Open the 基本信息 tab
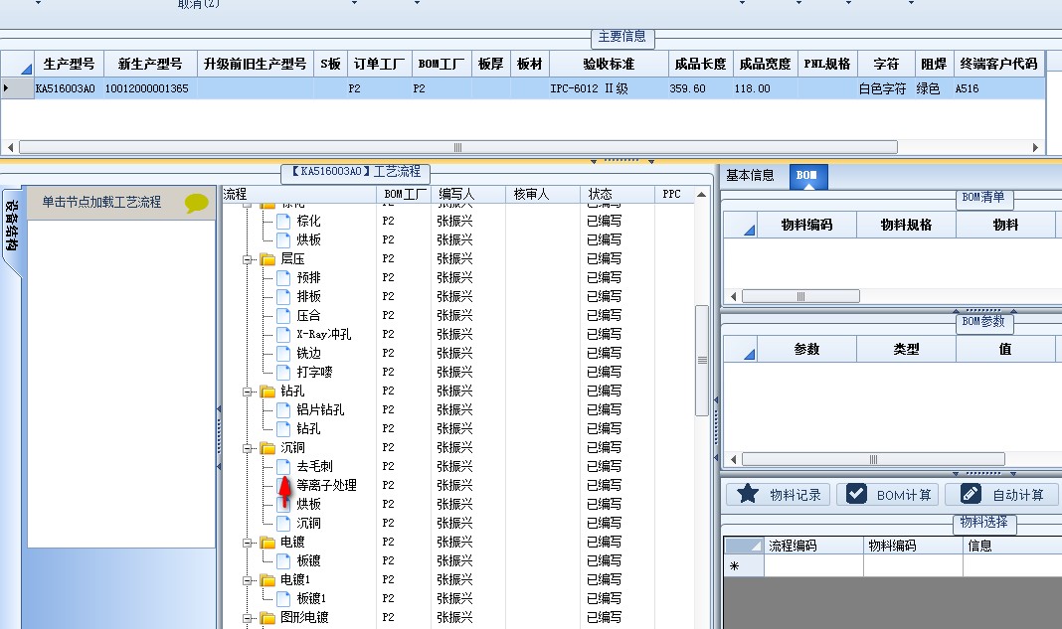This screenshot has height=629, width=1062. [x=751, y=175]
